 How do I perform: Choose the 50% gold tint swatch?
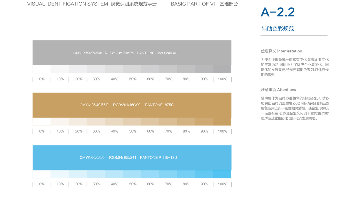point(132,121)
